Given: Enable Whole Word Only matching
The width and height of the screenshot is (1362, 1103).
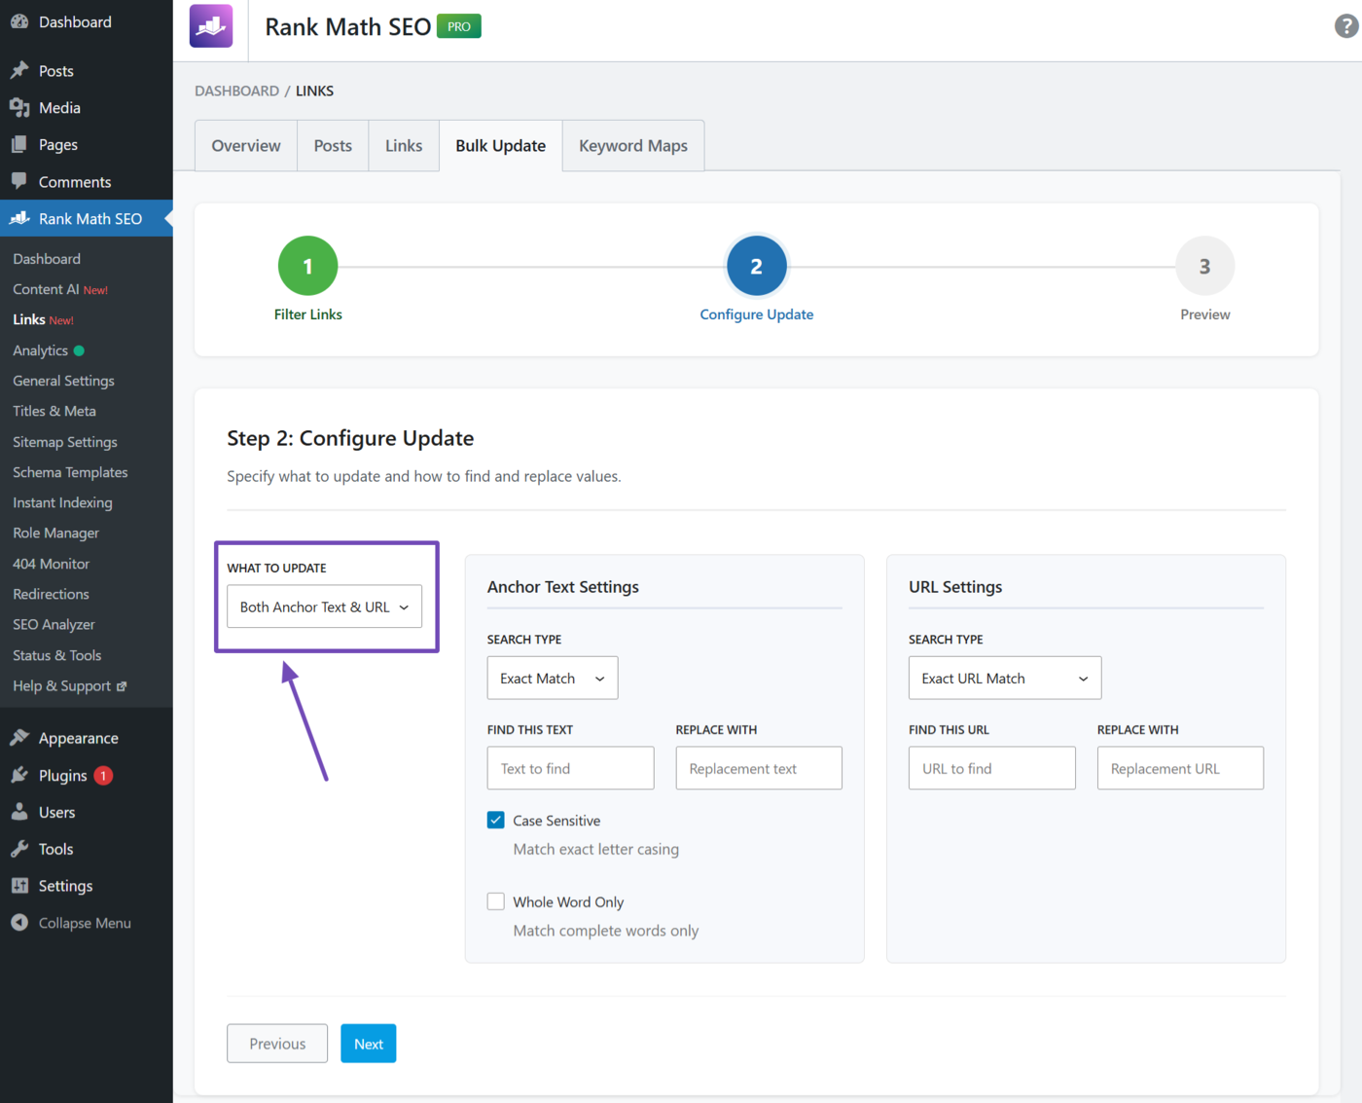Looking at the screenshot, I should click(496, 901).
